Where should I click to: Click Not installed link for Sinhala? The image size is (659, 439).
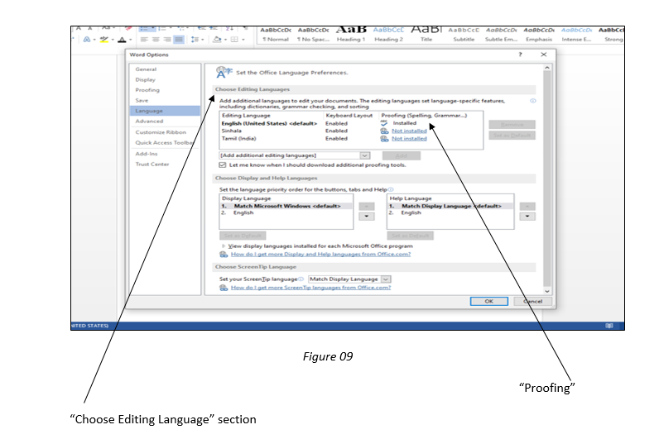pyautogui.click(x=409, y=131)
